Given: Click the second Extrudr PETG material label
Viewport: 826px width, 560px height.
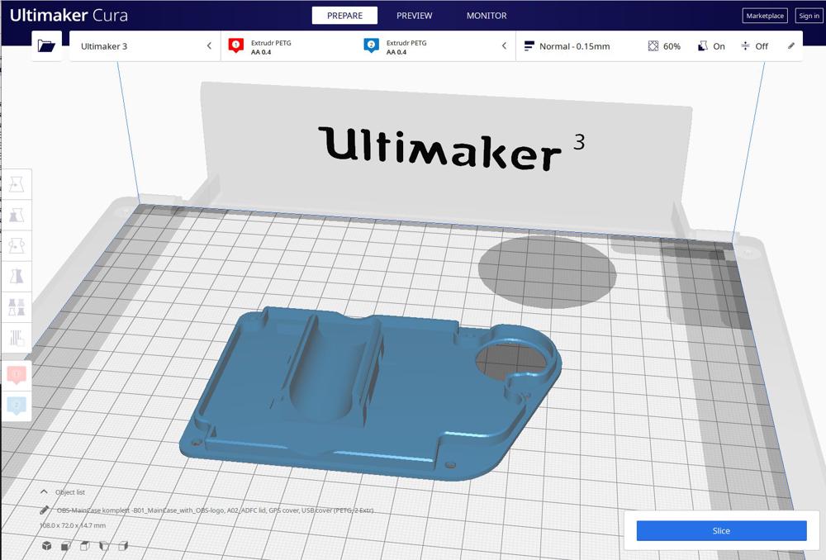Looking at the screenshot, I should coord(406,43).
